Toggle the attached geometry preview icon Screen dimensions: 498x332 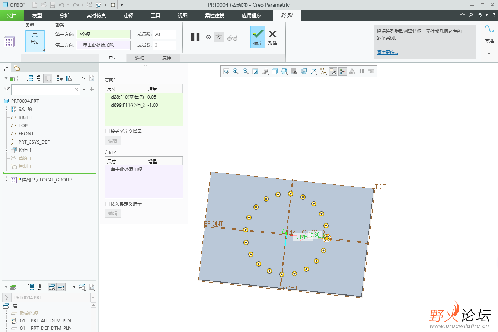pyautogui.click(x=219, y=37)
